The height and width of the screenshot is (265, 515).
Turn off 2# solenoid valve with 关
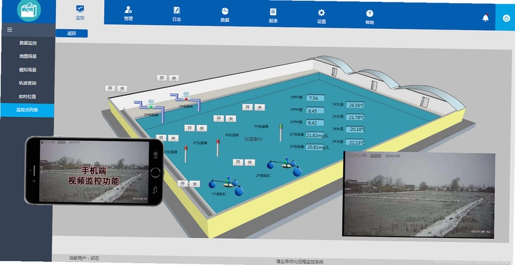[174, 78]
